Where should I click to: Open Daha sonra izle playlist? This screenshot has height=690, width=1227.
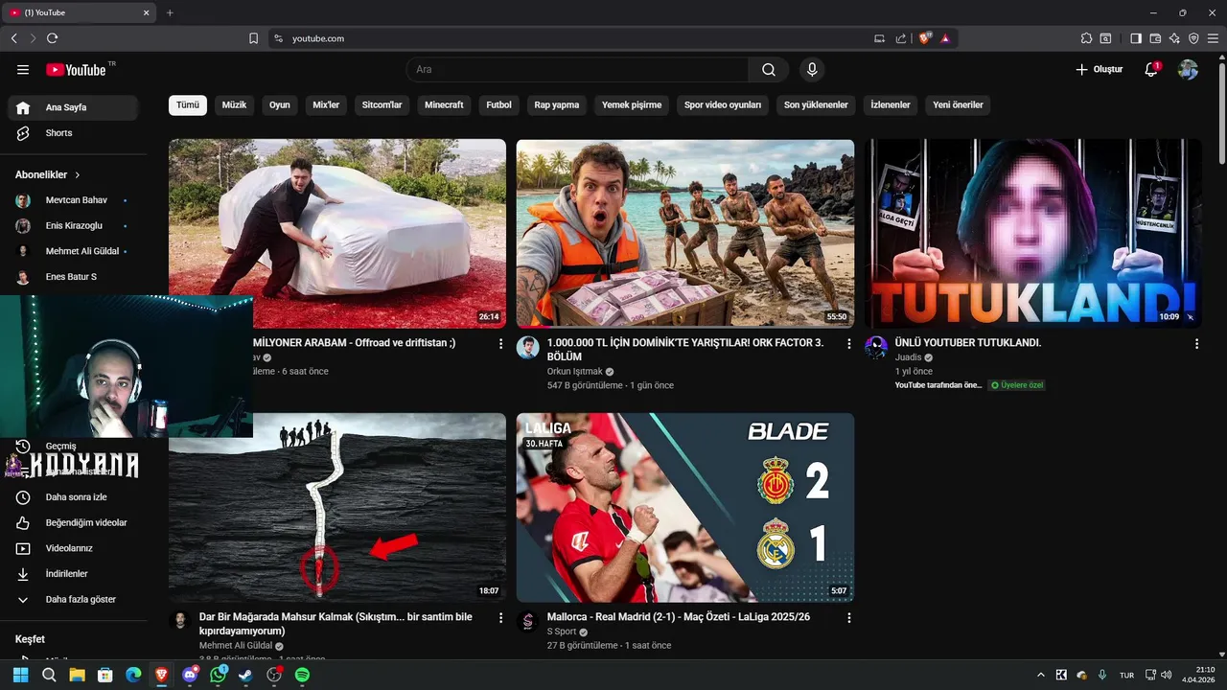(x=72, y=497)
